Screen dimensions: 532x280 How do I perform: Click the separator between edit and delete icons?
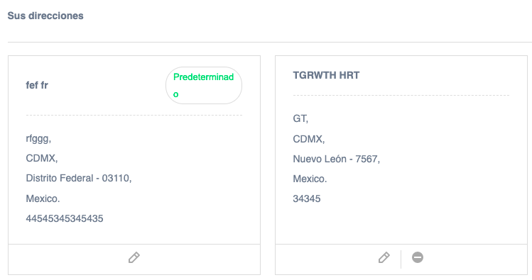click(401, 259)
